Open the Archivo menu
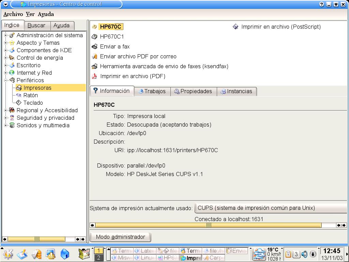The image size is (349, 262). point(13,14)
